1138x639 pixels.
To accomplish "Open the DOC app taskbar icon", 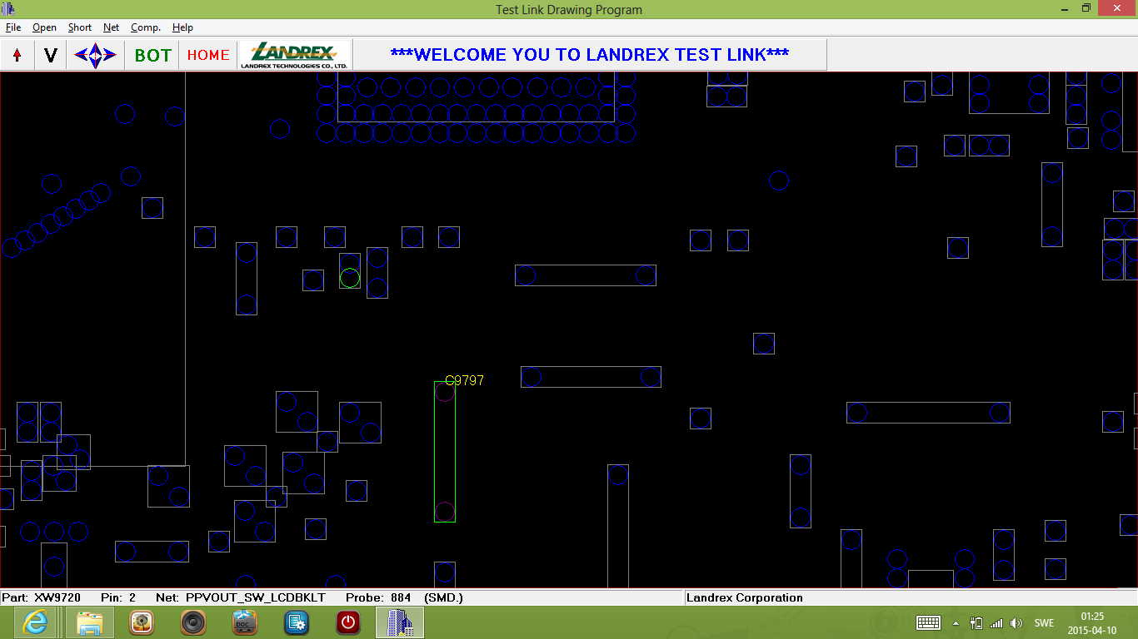I will 245,622.
